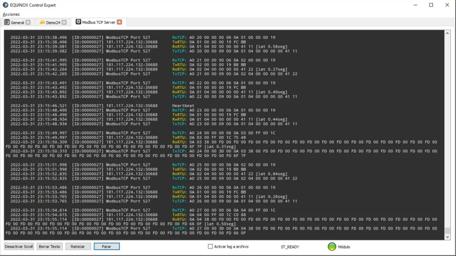Click the [lat 0.40seg] latency text
This screenshot has width=456, height=256.
(272, 92)
